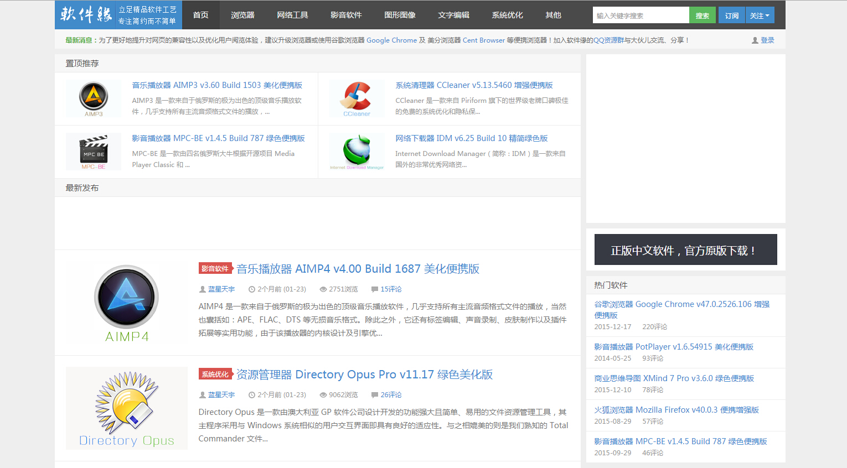This screenshot has width=847, height=468.
Task: Click the Directory Opus logo image
Action: point(126,408)
